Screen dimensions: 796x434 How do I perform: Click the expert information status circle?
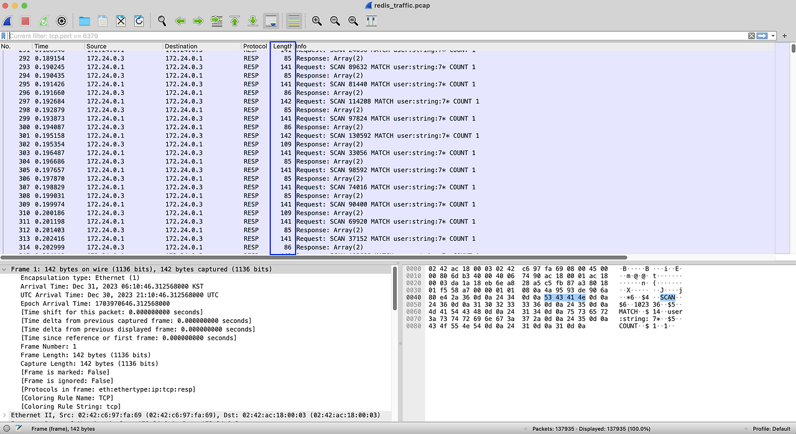click(x=6, y=428)
